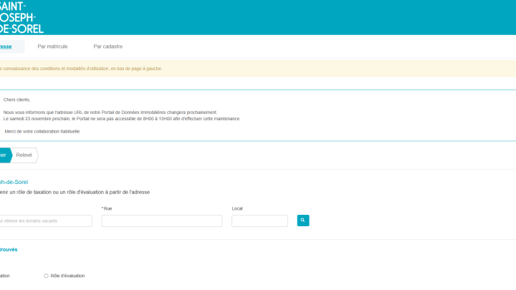Image resolution: width=516 pixels, height=290 pixels.
Task: Click the magnifying glass search button
Action: (303, 221)
